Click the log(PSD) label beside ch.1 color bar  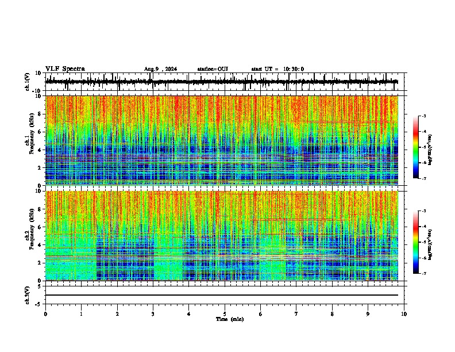[430, 150]
